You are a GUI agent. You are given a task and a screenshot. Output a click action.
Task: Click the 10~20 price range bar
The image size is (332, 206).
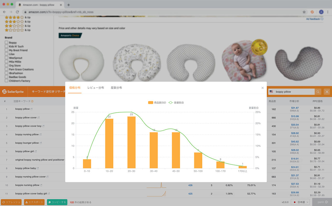click(x=109, y=143)
